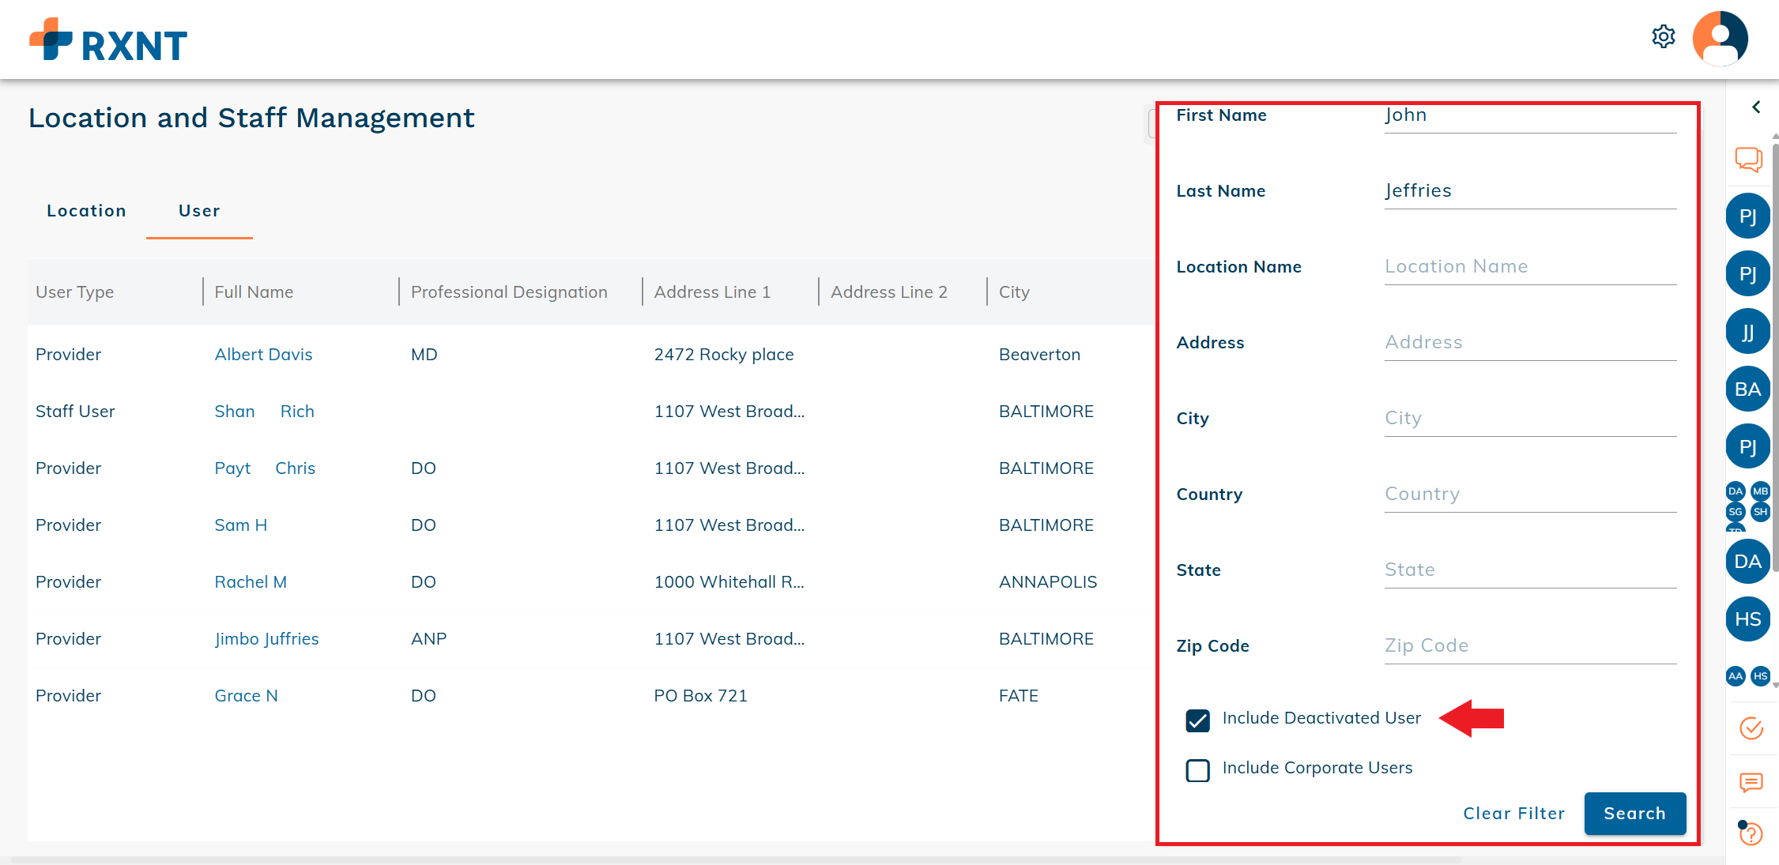This screenshot has width=1779, height=865.
Task: Switch to the Location tab
Action: click(86, 211)
